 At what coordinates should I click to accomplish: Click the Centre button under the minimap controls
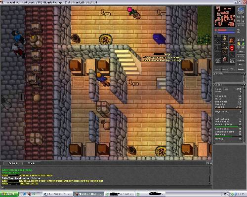[241, 25]
